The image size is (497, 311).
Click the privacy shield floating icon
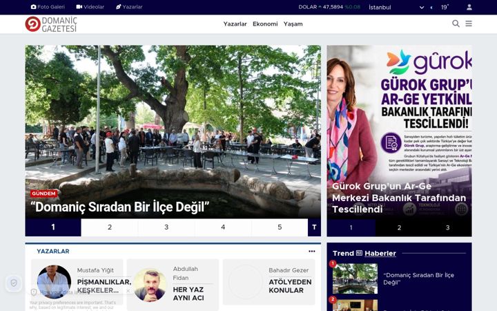(14, 283)
